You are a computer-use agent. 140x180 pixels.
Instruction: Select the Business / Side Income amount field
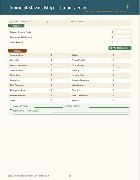point(121,37)
